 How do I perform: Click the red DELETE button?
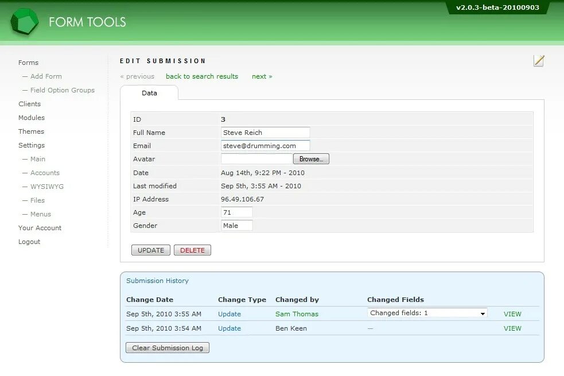(x=192, y=250)
